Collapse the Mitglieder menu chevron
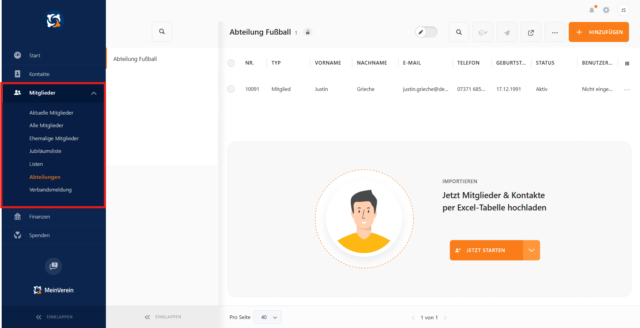The height and width of the screenshot is (328, 640). pos(94,93)
